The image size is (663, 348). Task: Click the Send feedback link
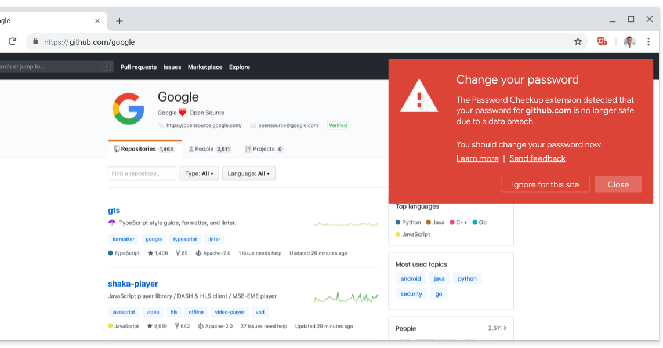pos(537,158)
